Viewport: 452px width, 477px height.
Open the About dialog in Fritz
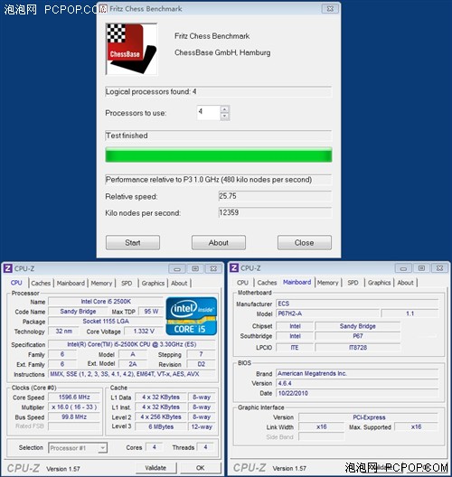pos(219,243)
